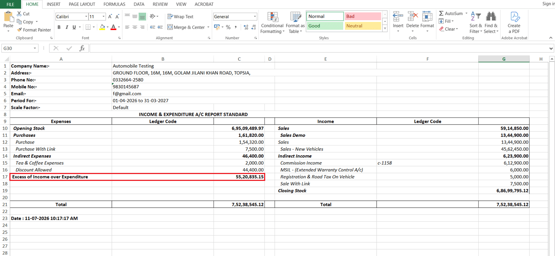Open the font color dropdown arrow
Viewport: 555px width, 256px height.
pos(119,27)
